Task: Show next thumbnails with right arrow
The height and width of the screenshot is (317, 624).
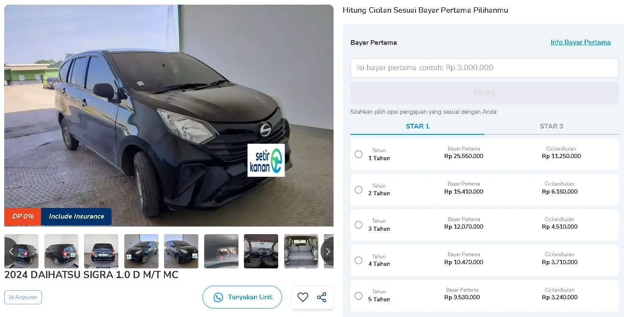Action: coord(327,251)
